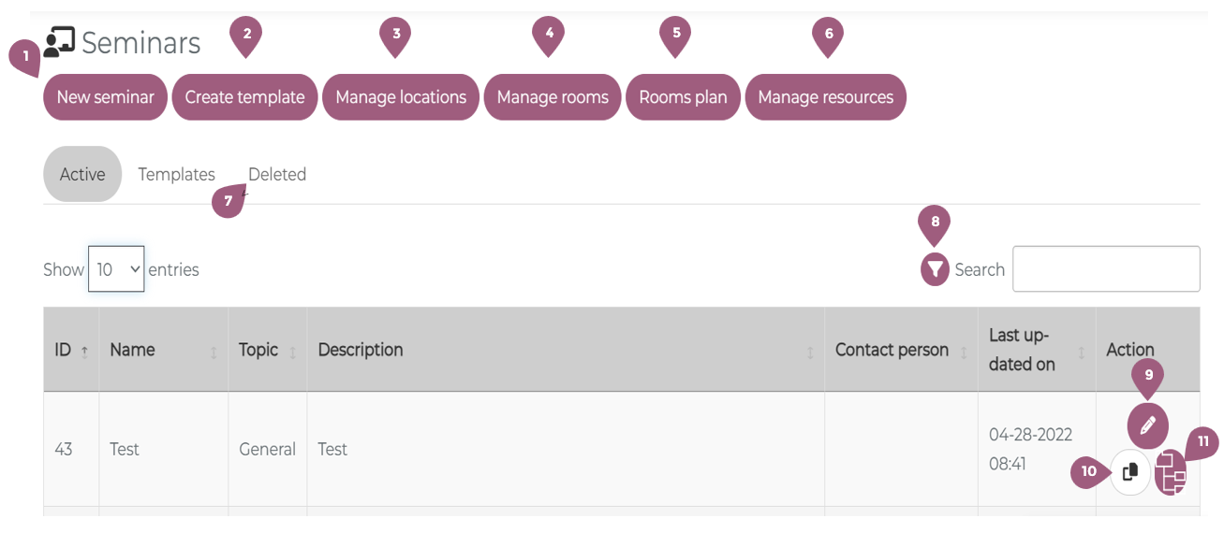Click the funnel filter icon beside Search
Viewport: 1224px width, 533px height.
(935, 269)
